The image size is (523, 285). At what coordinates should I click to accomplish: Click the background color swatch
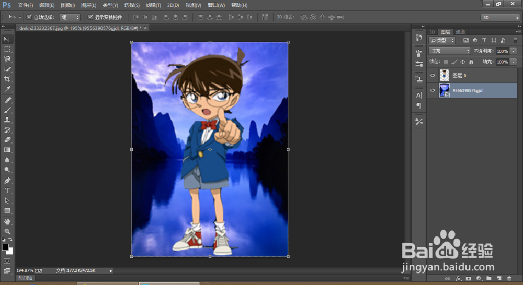[10, 252]
